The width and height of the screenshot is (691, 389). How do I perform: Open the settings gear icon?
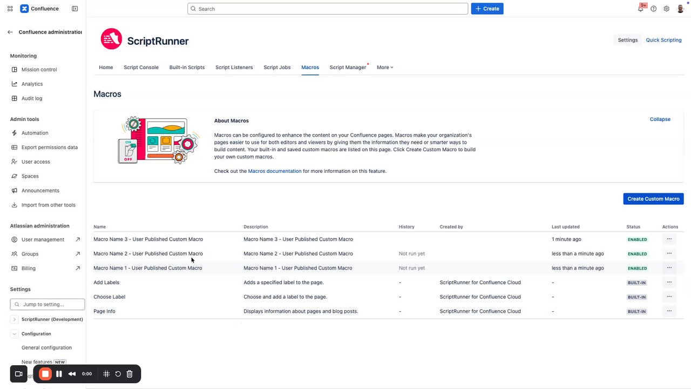coord(667,9)
